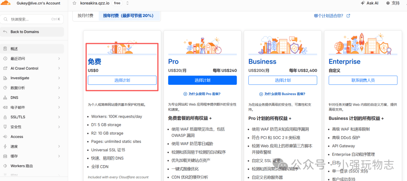407x181 pixels.
Task: Click the 免费 plan house illustration
Action: (122, 47)
